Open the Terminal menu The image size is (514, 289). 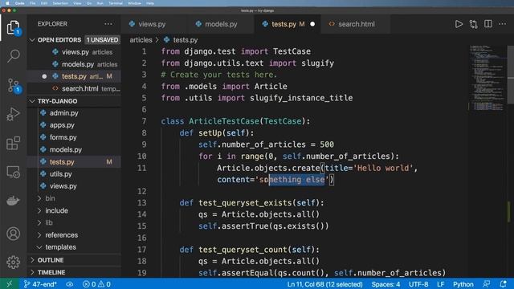pyautogui.click(x=116, y=3)
